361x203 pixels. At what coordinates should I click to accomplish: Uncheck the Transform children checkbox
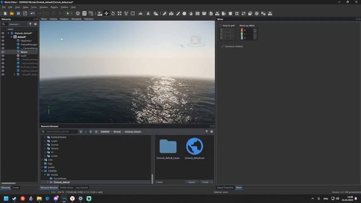coord(222,46)
